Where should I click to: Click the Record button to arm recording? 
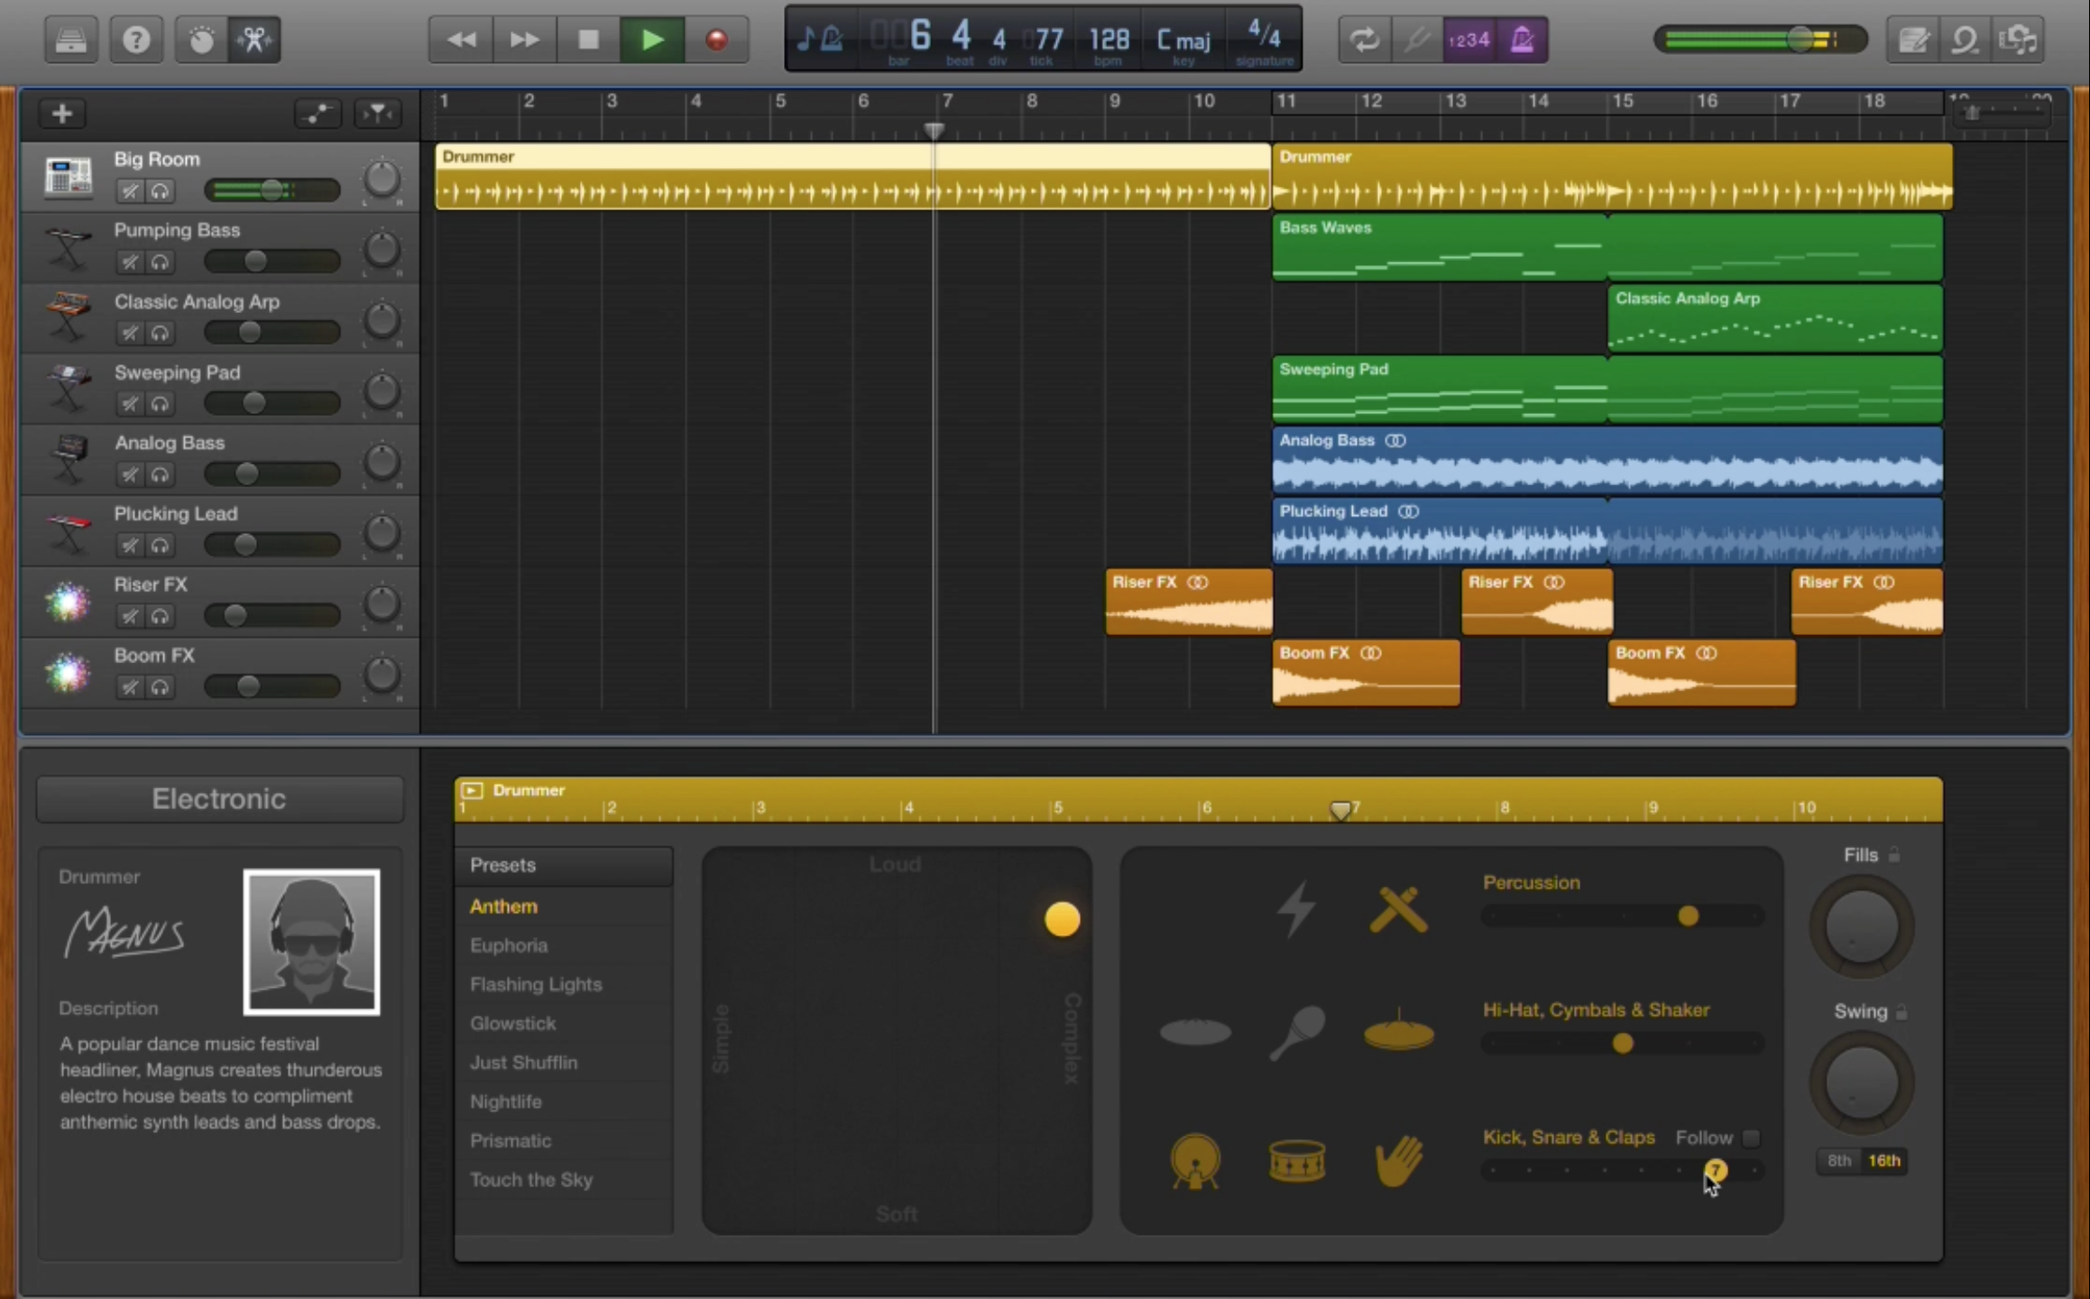(718, 41)
